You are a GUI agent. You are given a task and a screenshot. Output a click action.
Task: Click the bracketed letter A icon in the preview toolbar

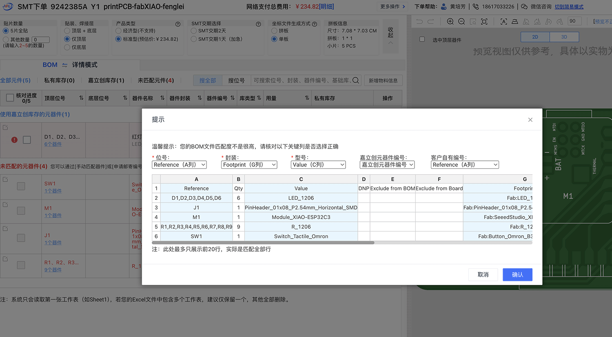[x=504, y=22]
